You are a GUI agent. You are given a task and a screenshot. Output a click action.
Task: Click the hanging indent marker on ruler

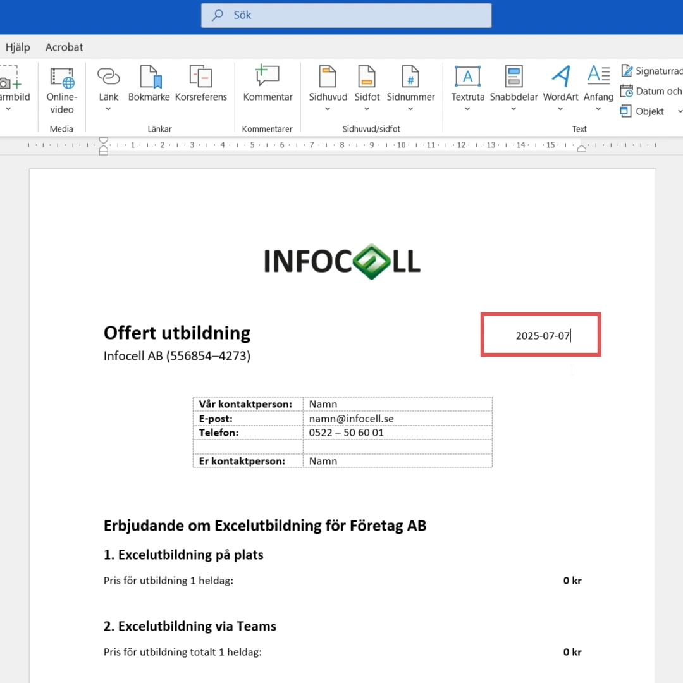103,147
